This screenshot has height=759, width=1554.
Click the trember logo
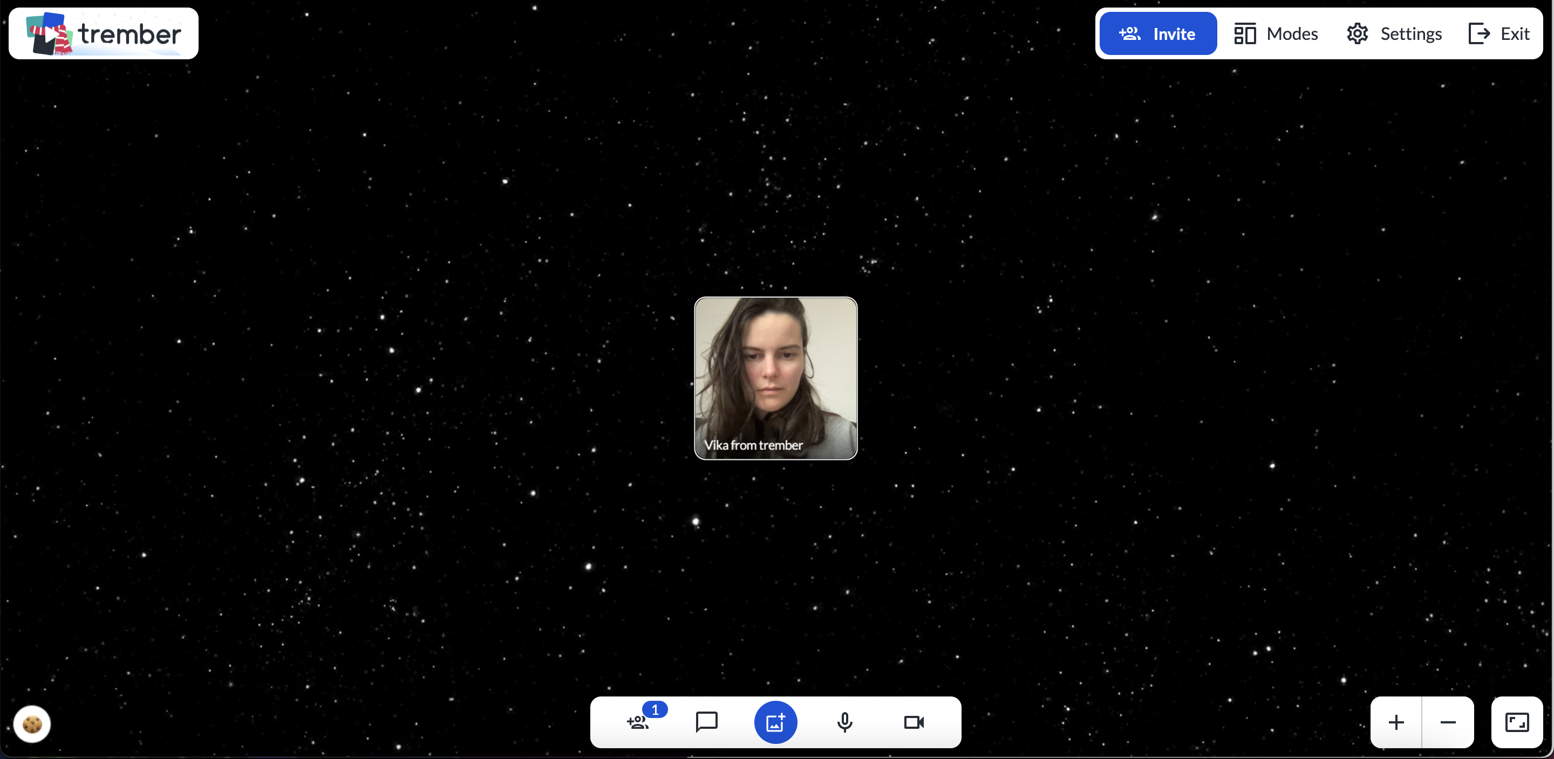click(x=103, y=34)
